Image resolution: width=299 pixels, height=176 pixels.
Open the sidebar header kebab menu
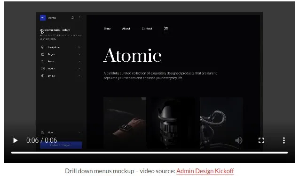[79, 18]
